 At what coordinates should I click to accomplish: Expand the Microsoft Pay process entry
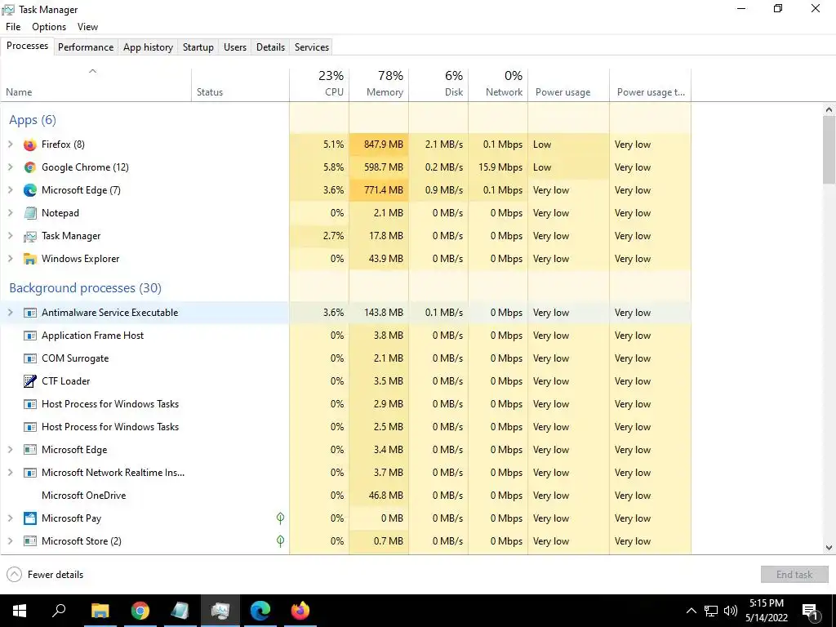pyautogui.click(x=10, y=518)
